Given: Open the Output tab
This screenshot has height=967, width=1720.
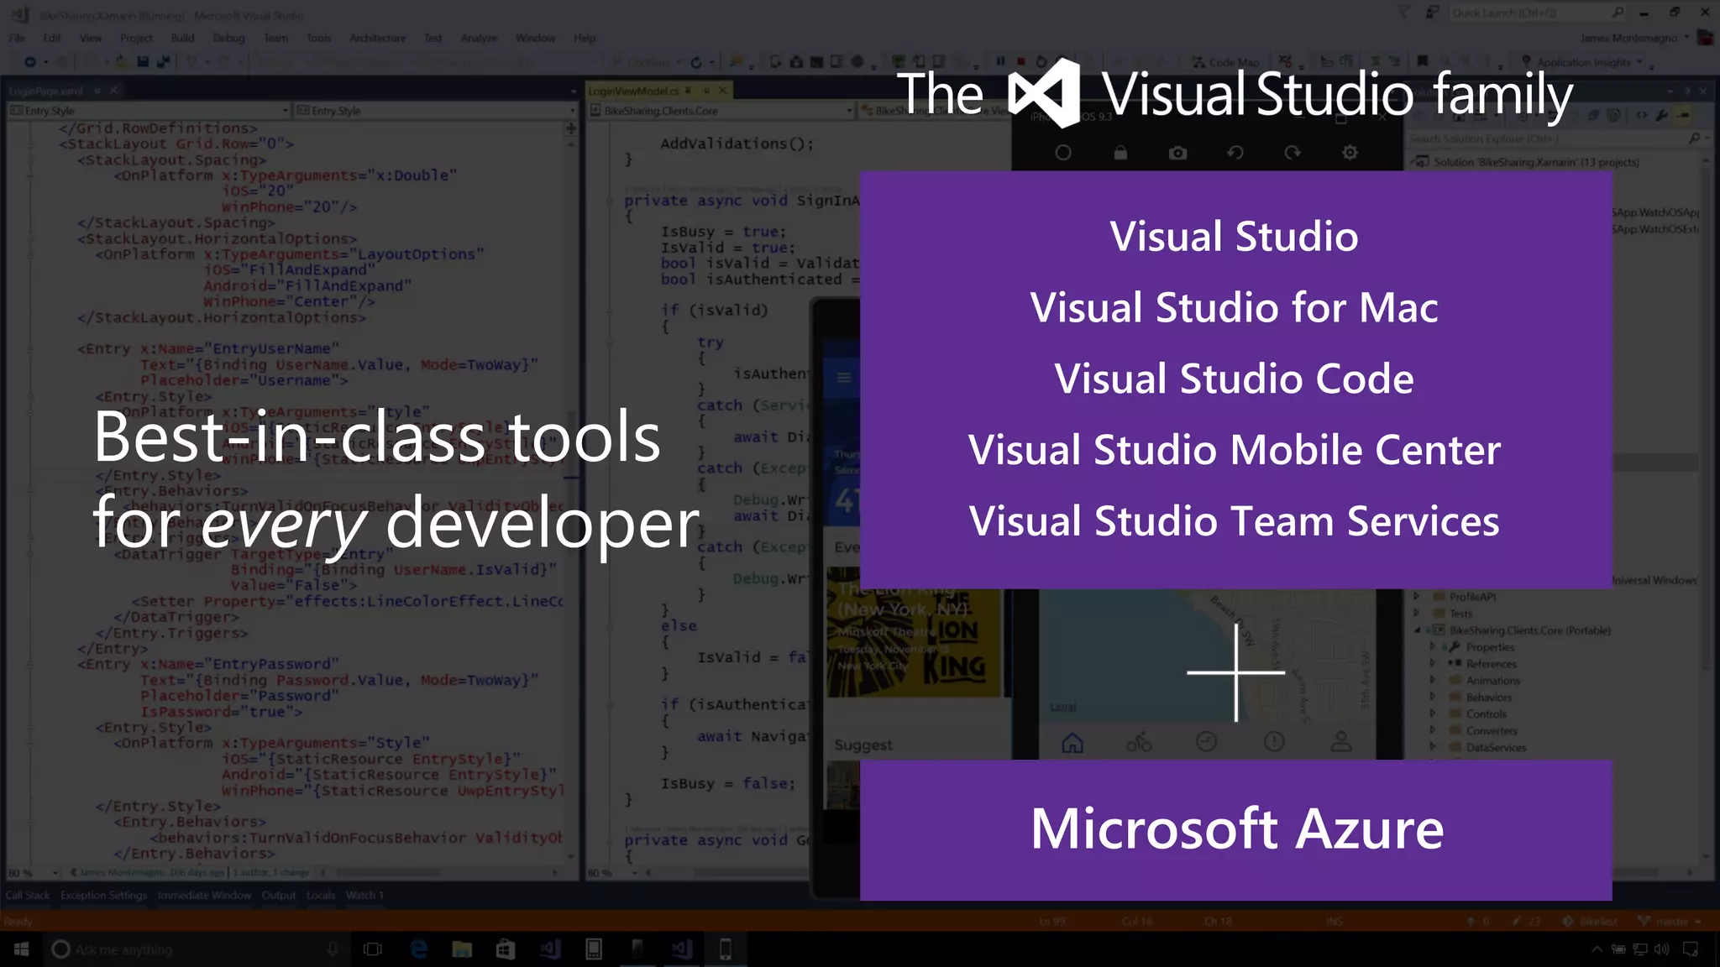Looking at the screenshot, I should pyautogui.click(x=278, y=896).
